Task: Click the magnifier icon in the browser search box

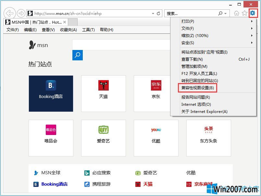Action: click(220, 13)
